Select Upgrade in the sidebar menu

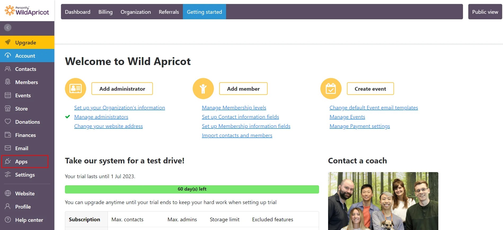coord(27,42)
